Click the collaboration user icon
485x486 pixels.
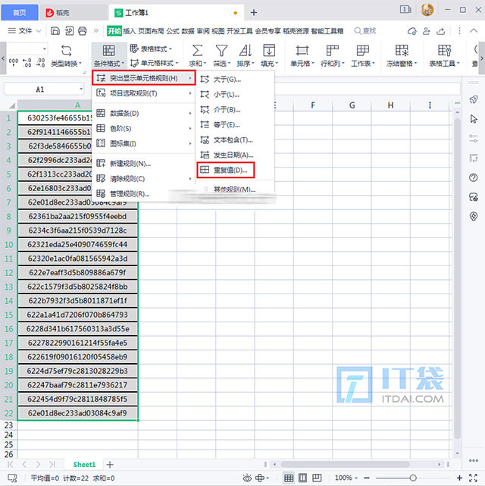(x=427, y=31)
